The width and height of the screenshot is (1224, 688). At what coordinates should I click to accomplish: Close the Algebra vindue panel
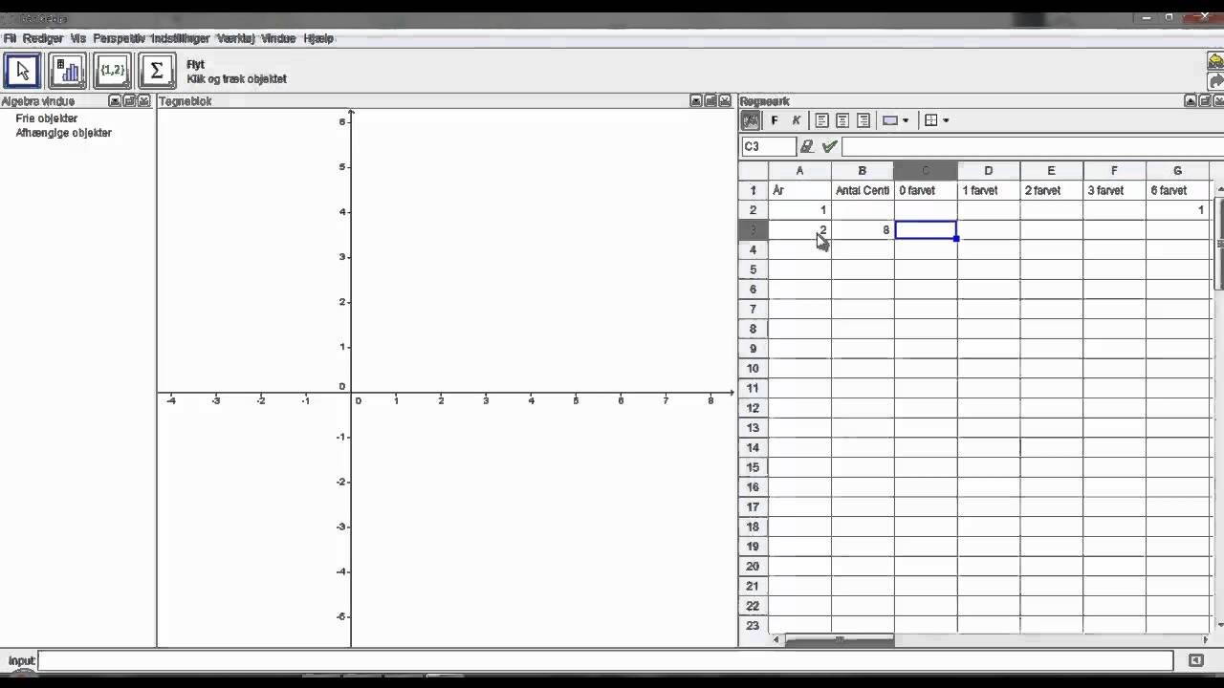pos(144,100)
